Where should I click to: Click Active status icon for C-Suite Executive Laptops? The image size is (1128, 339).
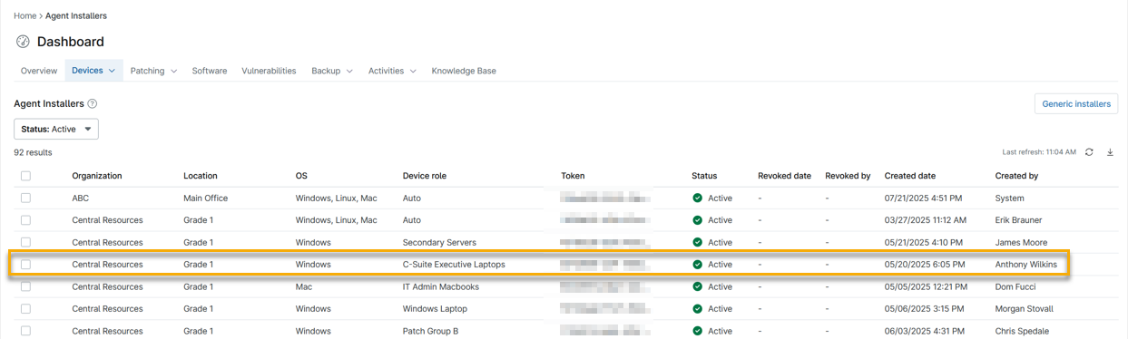pyautogui.click(x=697, y=265)
